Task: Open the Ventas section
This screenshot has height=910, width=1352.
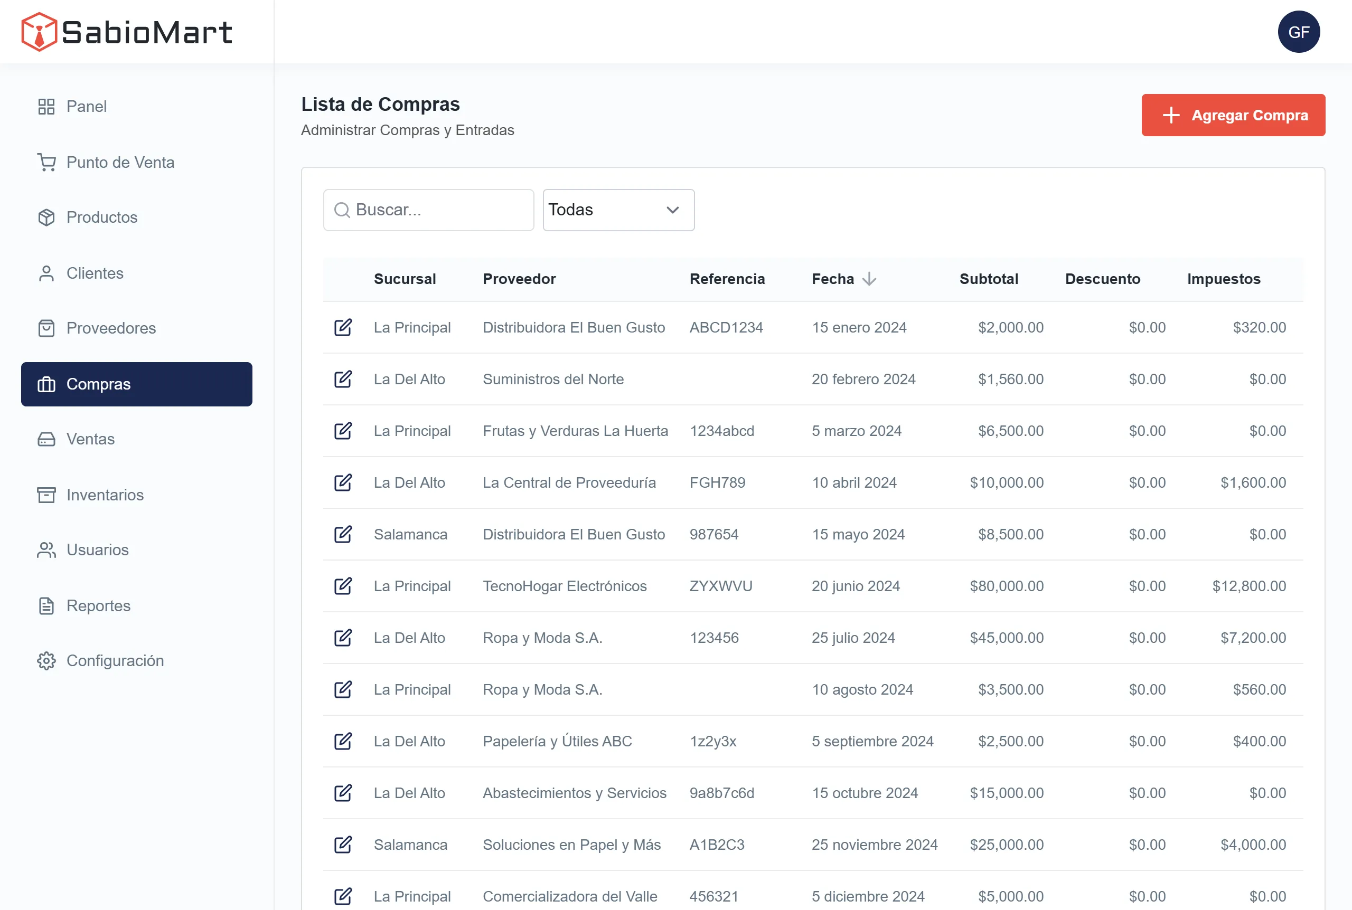Action: click(x=136, y=439)
